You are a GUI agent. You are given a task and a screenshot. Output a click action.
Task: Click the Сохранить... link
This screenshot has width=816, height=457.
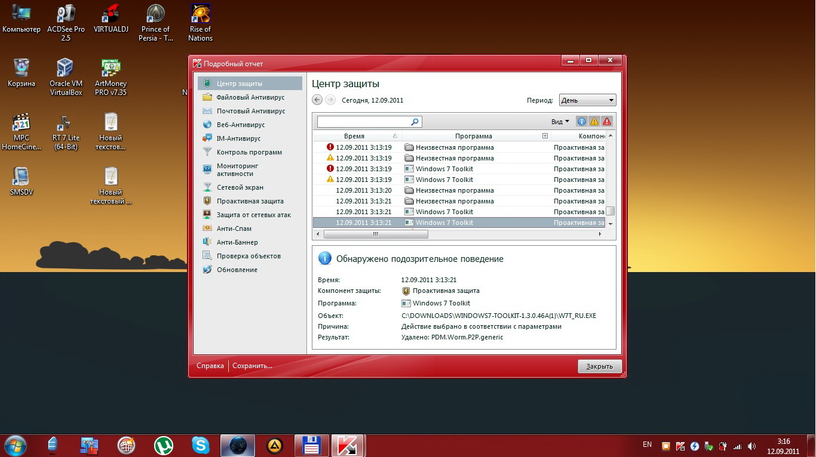[252, 366]
